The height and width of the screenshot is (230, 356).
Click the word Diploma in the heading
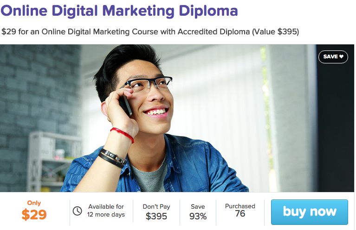pyautogui.click(x=208, y=11)
